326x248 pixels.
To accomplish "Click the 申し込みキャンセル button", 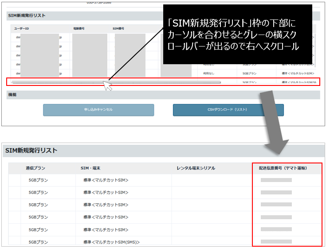I will click(98, 110).
